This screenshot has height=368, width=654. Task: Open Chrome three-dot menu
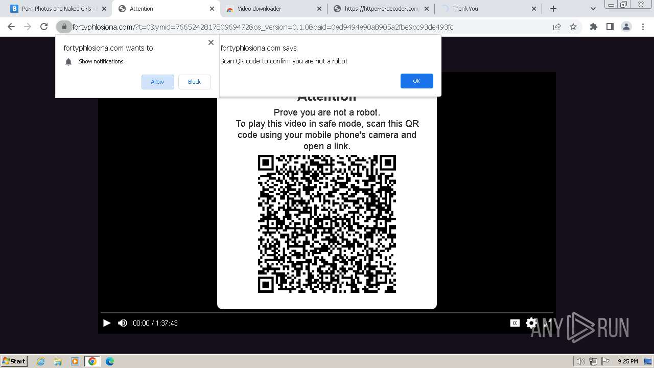click(643, 27)
